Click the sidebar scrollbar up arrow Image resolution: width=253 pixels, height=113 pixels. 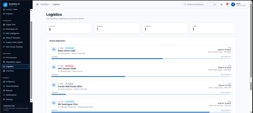tap(31, 10)
